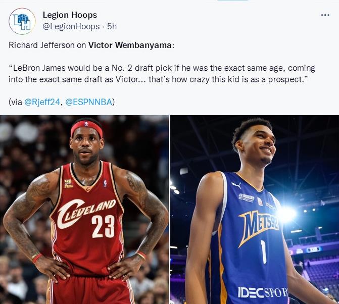339x304 pixels.
Task: Click the LeBron James quote paragraph
Action: [162, 74]
